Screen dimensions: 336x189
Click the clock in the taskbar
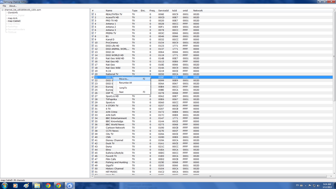(x=327, y=186)
